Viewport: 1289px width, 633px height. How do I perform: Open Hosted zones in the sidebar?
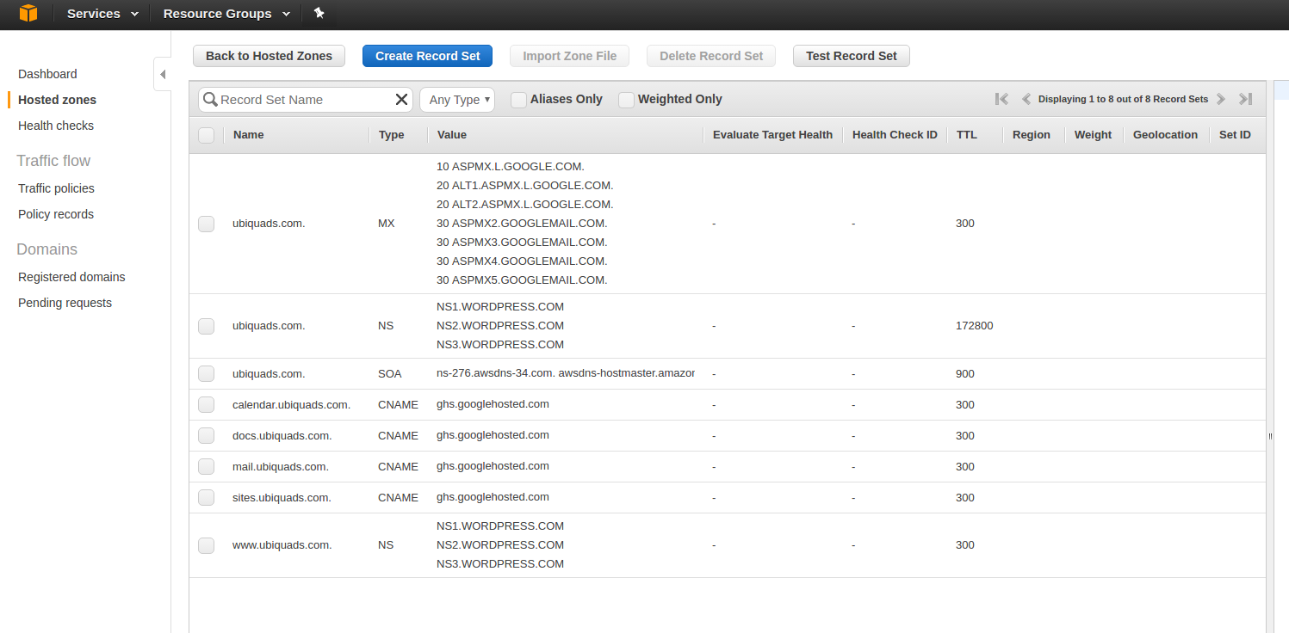click(57, 100)
